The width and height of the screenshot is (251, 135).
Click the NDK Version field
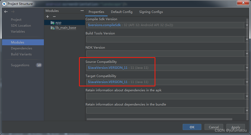click(165, 54)
